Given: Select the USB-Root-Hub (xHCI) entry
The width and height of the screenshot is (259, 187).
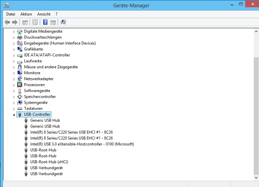Looking at the screenshot, I should (49, 162).
